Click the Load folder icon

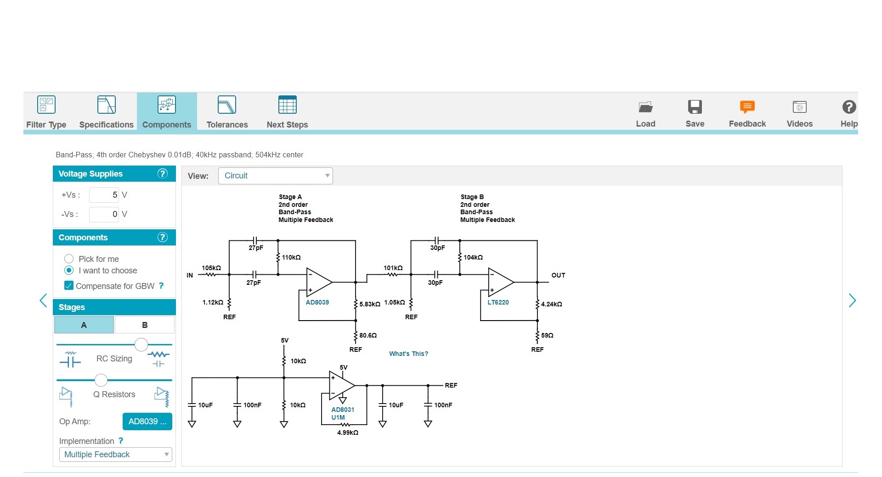(645, 107)
